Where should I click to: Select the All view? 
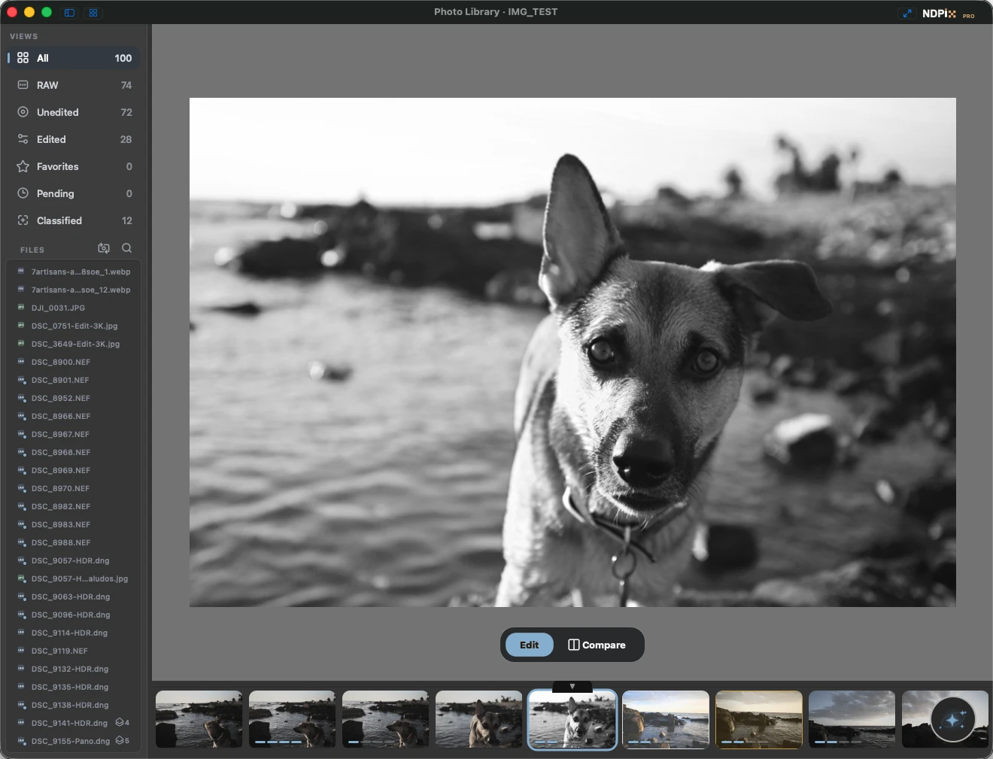[73, 58]
